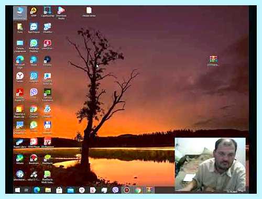Viewport: 262px width, 199px height.
Task: Click the taskbar clock
Action: point(232,192)
